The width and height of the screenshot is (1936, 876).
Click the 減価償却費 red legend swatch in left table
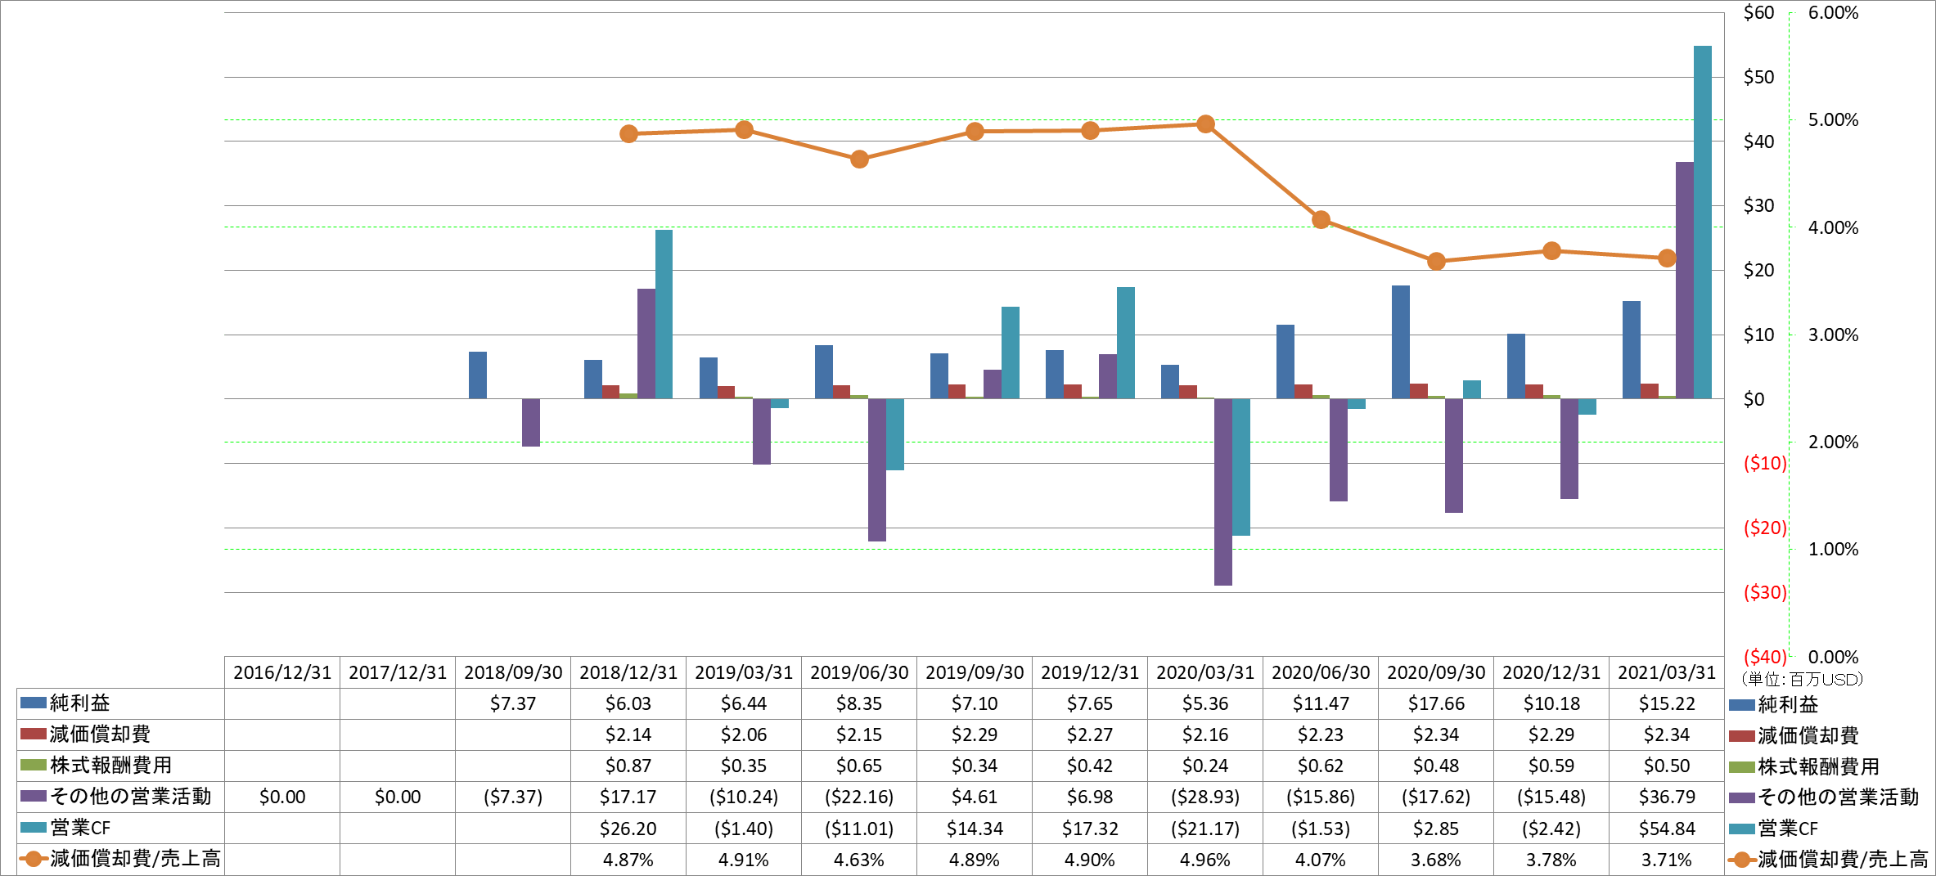[33, 734]
